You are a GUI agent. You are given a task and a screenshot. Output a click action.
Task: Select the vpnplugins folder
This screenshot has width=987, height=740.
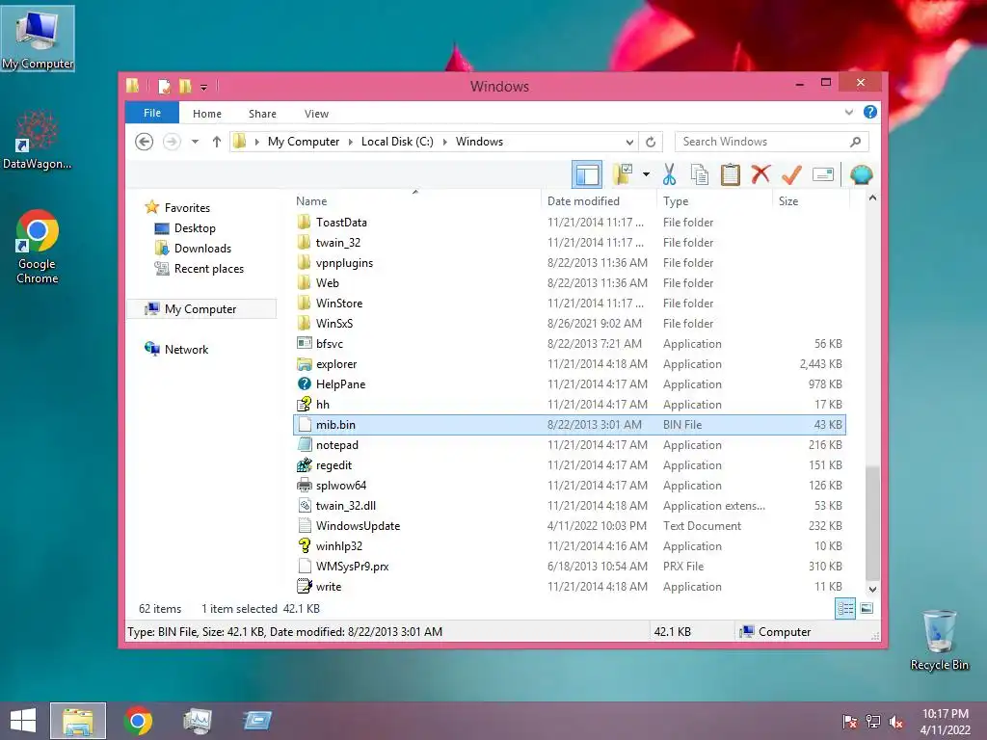tap(570, 262)
